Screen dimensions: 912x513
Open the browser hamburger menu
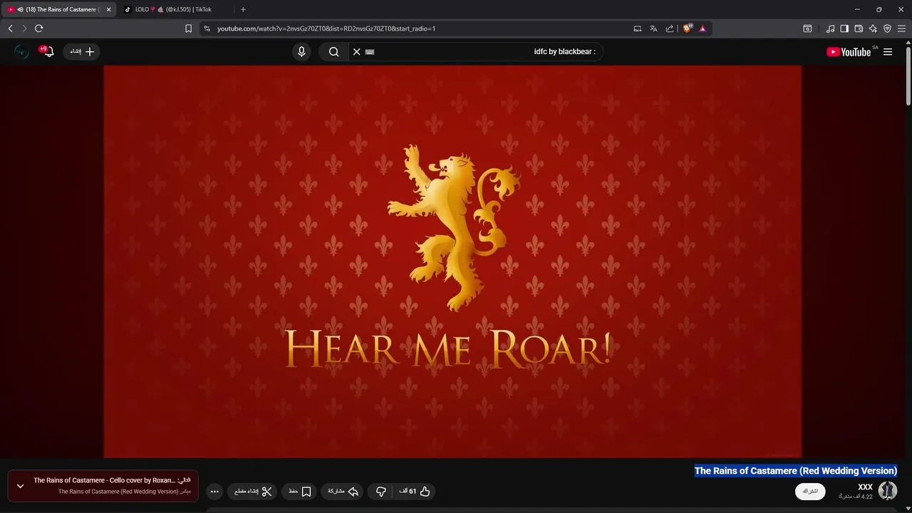pos(901,28)
